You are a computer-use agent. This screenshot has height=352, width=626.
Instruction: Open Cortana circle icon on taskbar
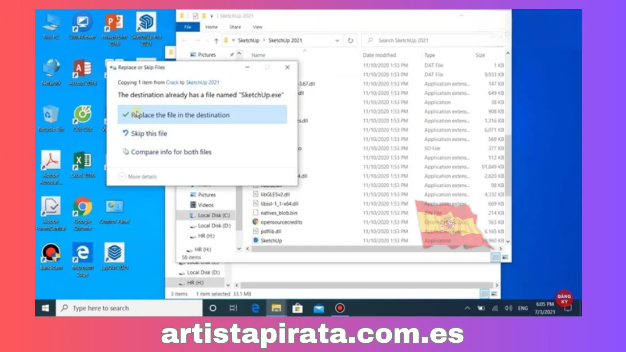point(213,308)
